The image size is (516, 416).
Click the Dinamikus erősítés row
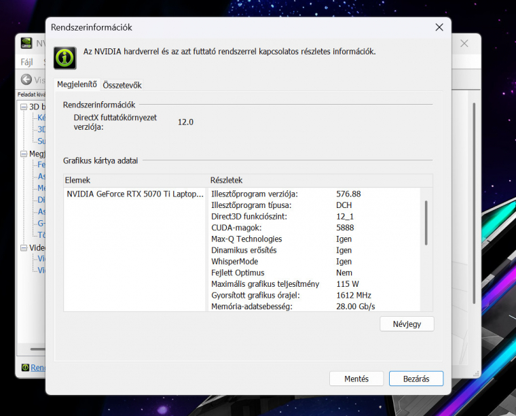(314, 250)
